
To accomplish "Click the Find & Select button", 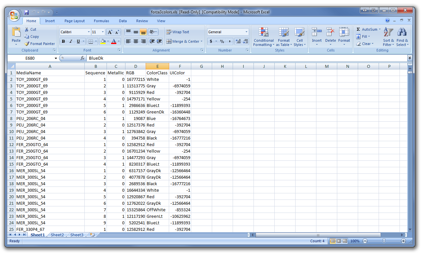I will [402, 37].
